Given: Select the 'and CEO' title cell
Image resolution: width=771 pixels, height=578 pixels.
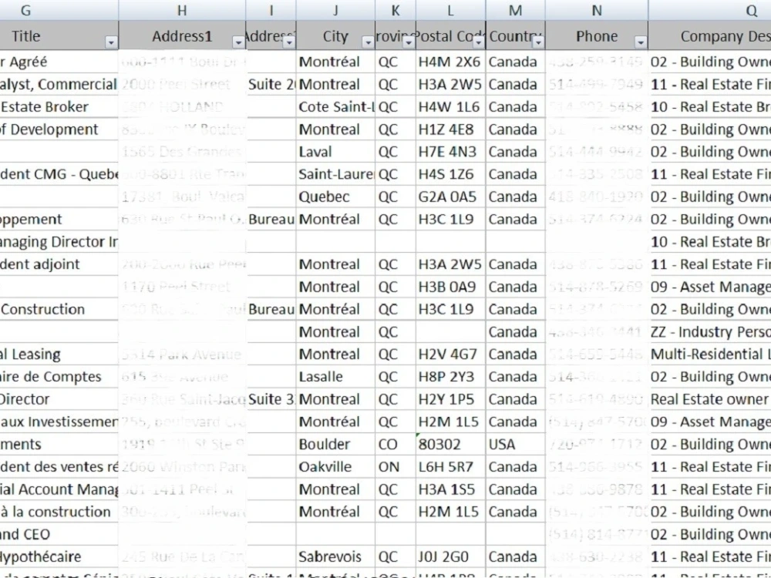Looking at the screenshot, I should (59, 534).
